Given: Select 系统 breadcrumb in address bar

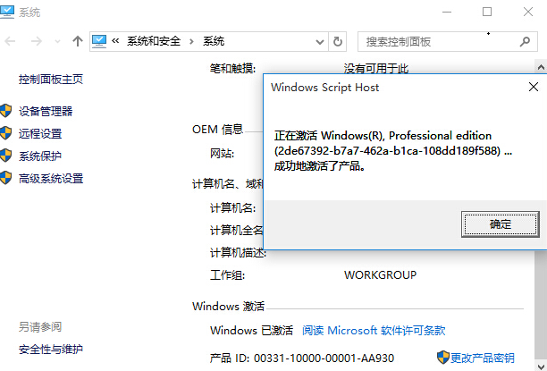Looking at the screenshot, I should click(x=214, y=41).
